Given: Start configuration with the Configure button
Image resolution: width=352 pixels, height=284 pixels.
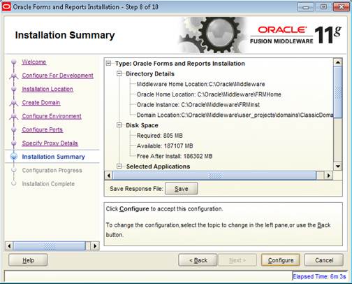Looking at the screenshot, I should pyautogui.click(x=281, y=260).
